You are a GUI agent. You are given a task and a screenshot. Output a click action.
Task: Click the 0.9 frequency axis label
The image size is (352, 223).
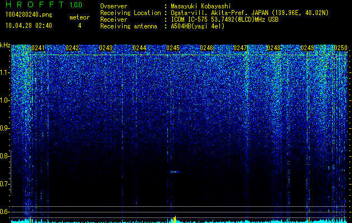4,128
